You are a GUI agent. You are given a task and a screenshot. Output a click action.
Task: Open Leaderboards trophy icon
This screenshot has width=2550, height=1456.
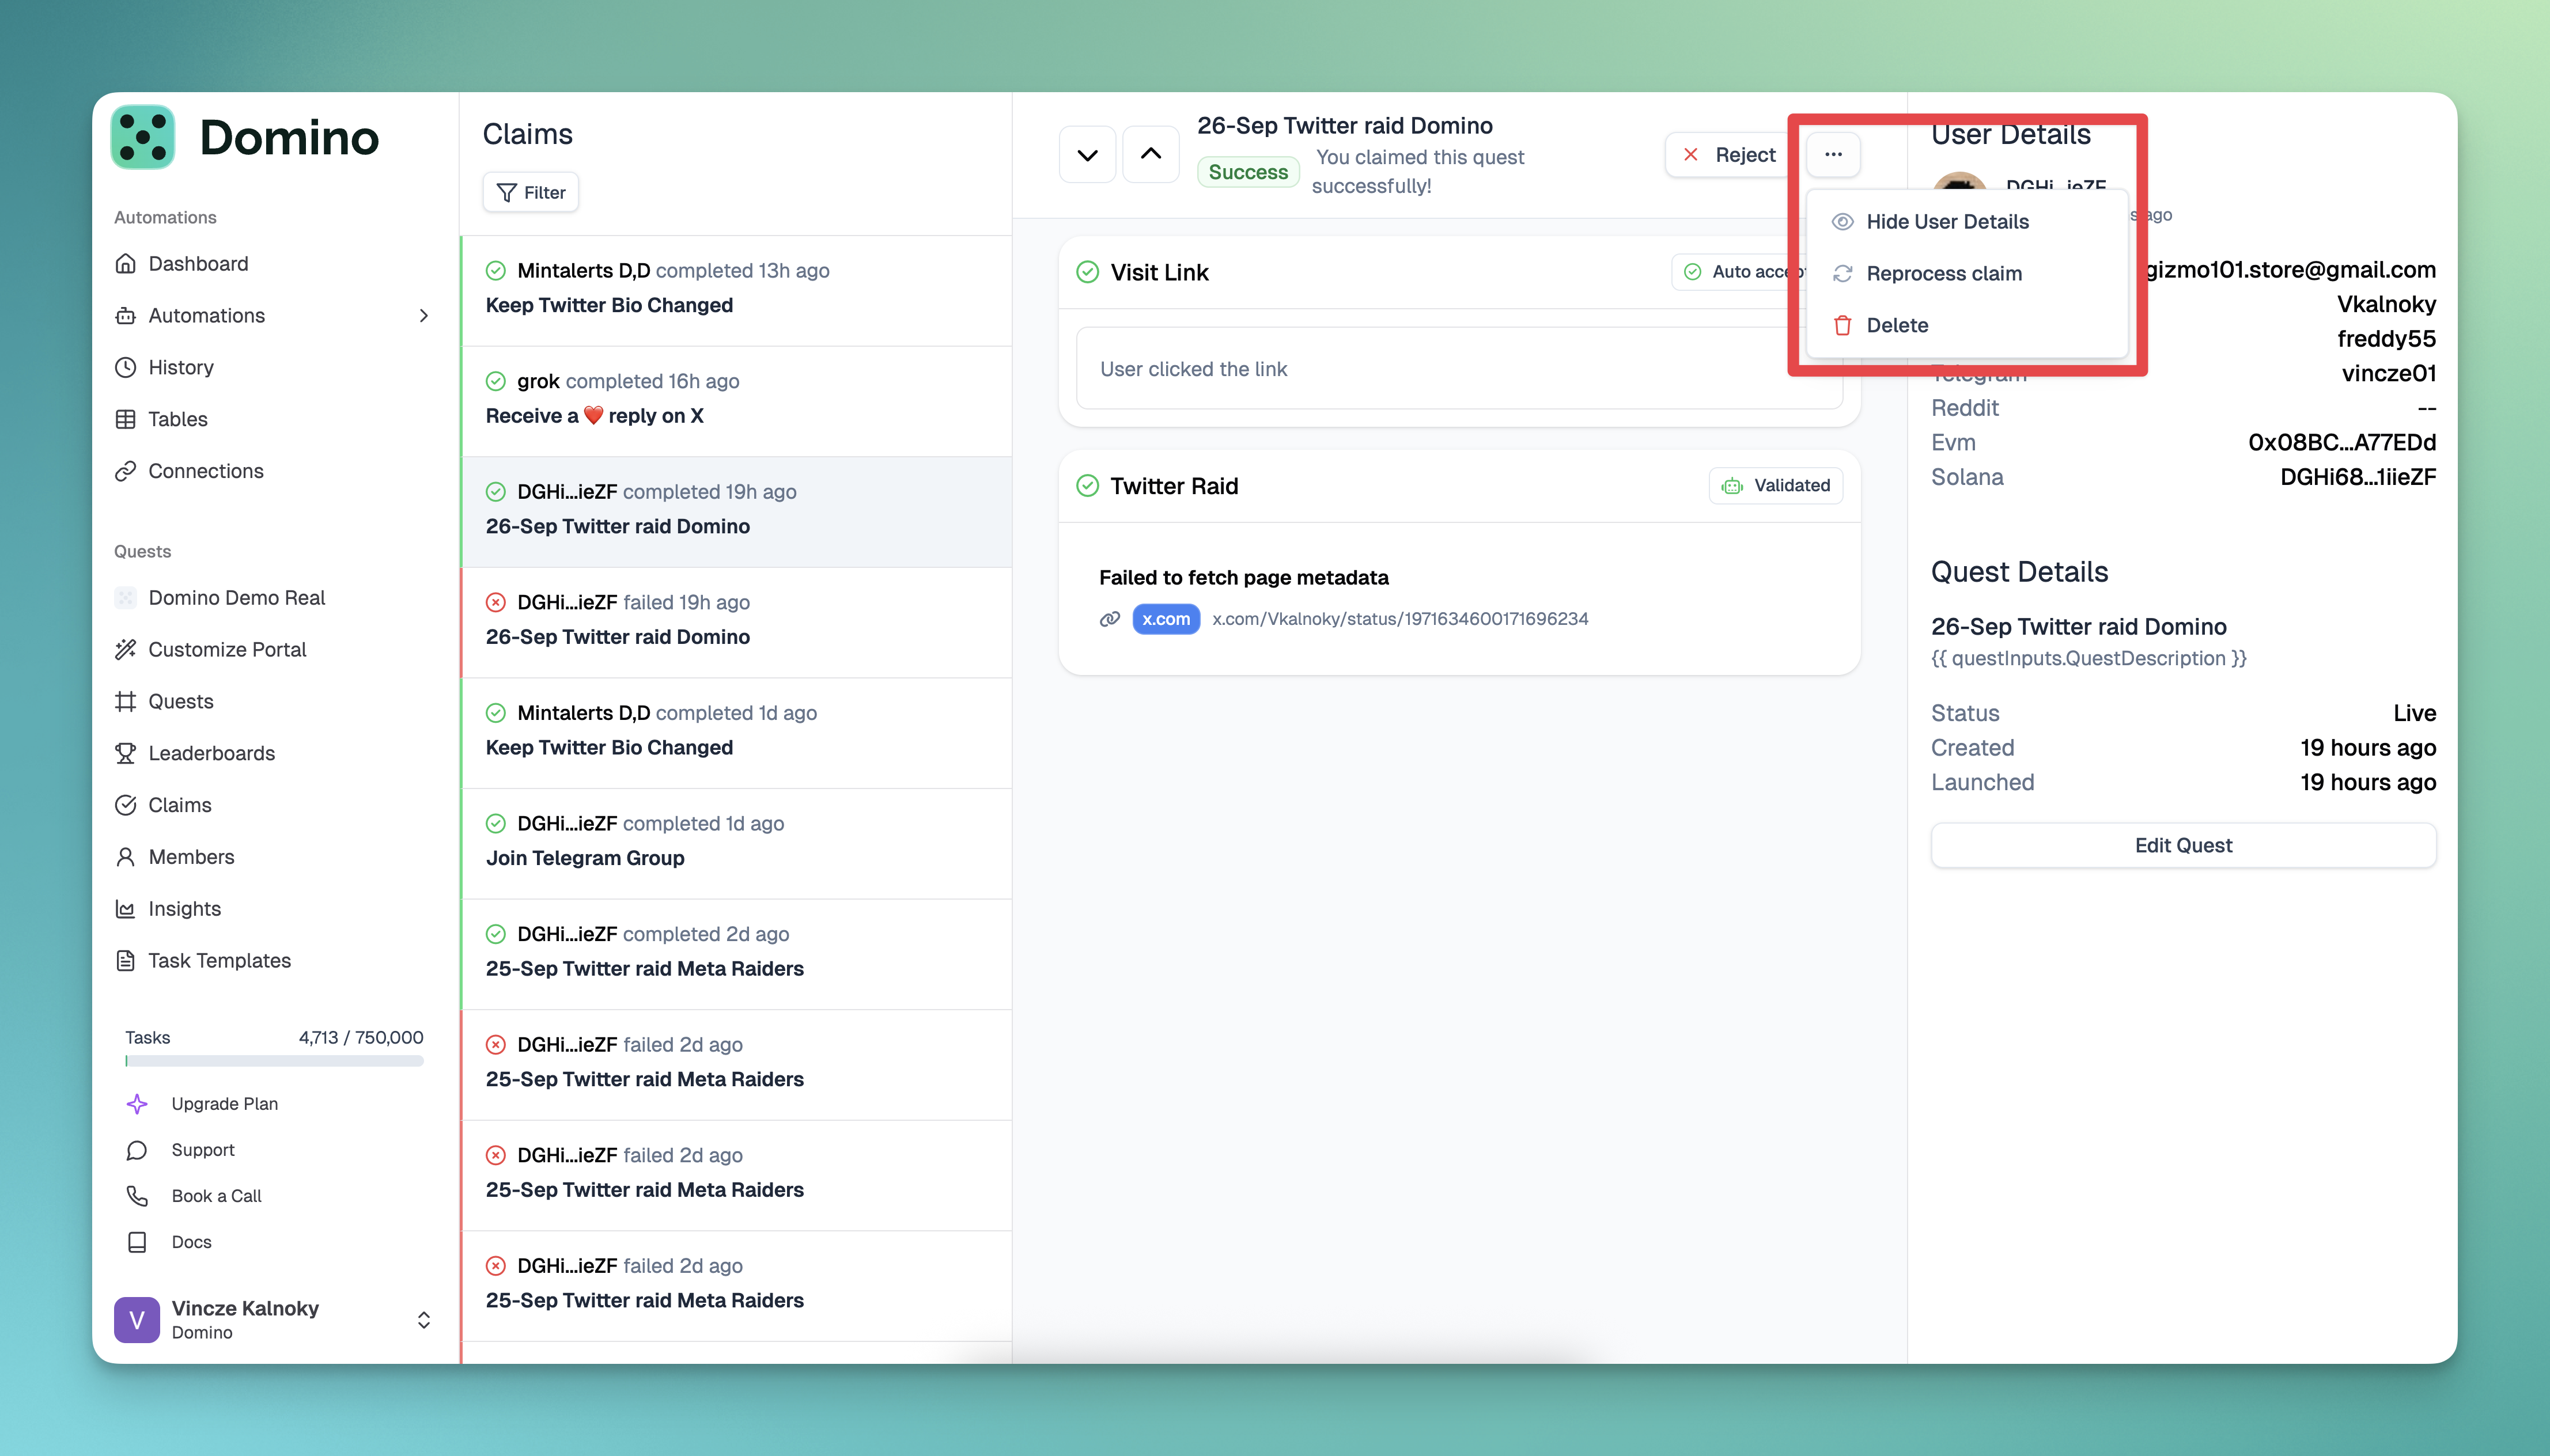(125, 753)
